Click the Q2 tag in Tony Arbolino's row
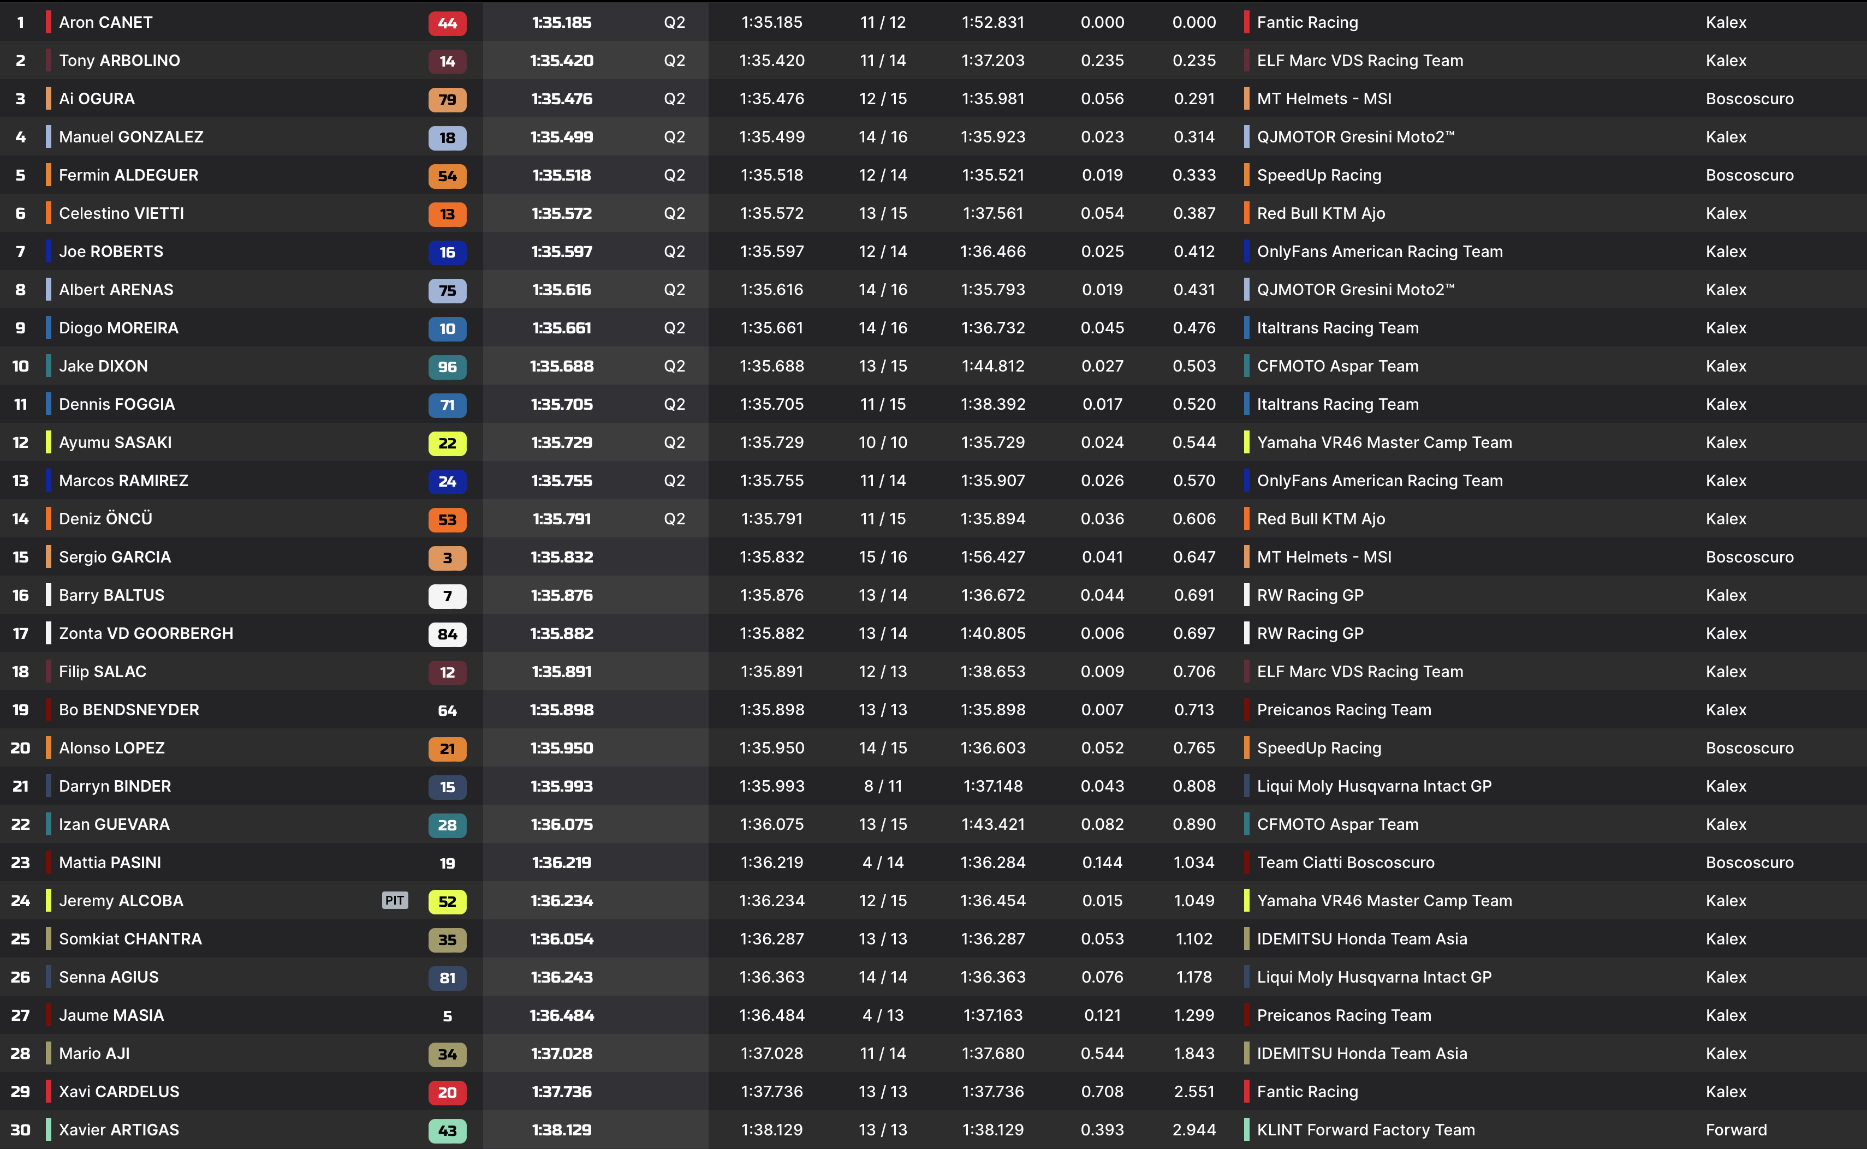 674,61
